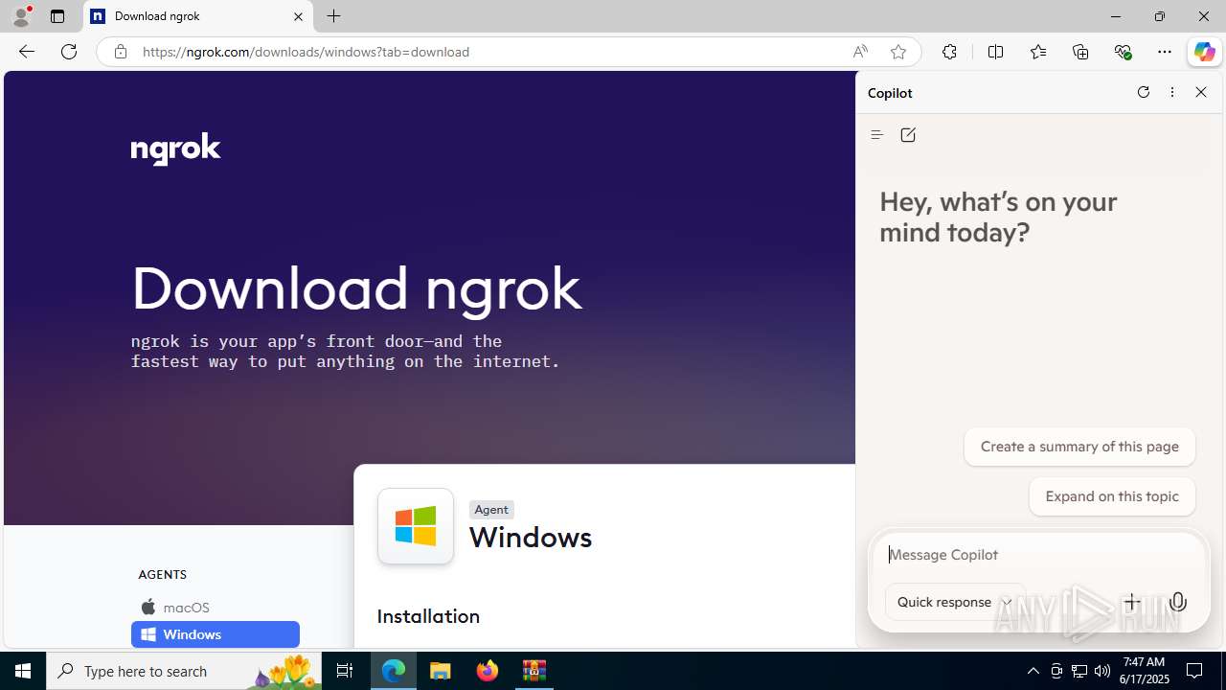1226x690 pixels.
Task: View site information lock icon
Action: 120,52
